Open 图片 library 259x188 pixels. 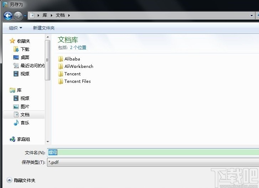pyautogui.click(x=25, y=107)
